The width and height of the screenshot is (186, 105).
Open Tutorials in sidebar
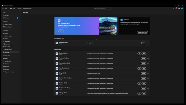11,64
